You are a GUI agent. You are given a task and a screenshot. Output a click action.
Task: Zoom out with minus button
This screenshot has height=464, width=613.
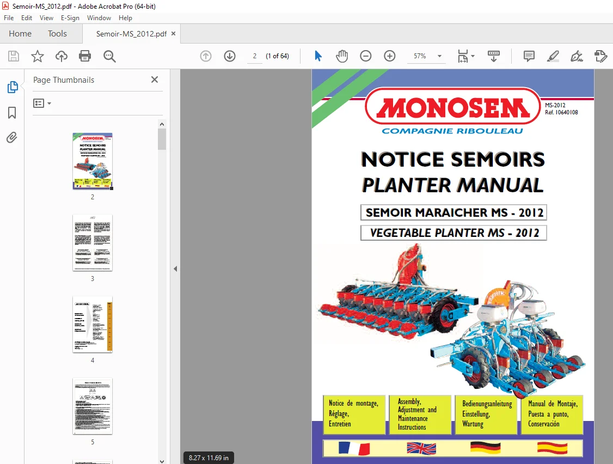pyautogui.click(x=365, y=56)
